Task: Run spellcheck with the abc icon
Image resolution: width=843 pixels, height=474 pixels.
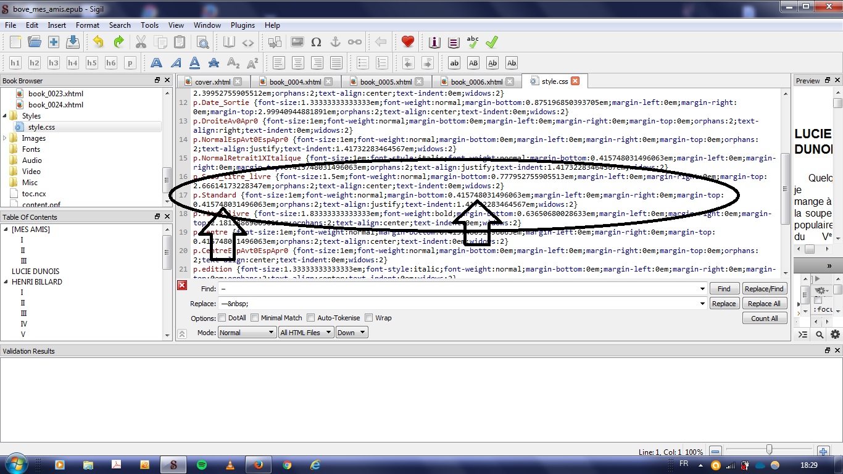Action: pyautogui.click(x=473, y=42)
